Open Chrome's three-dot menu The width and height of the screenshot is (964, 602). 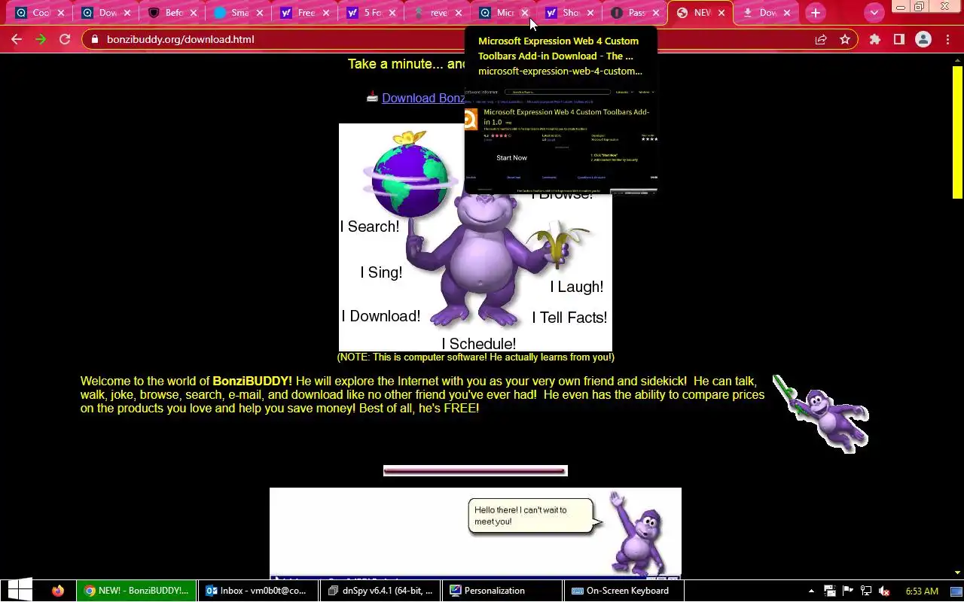pyautogui.click(x=947, y=39)
